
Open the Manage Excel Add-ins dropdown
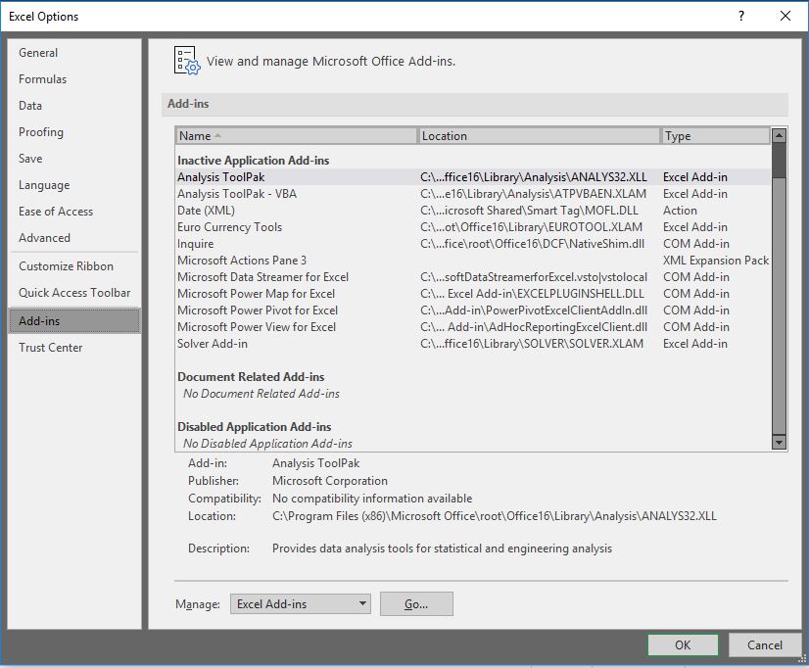(301, 604)
